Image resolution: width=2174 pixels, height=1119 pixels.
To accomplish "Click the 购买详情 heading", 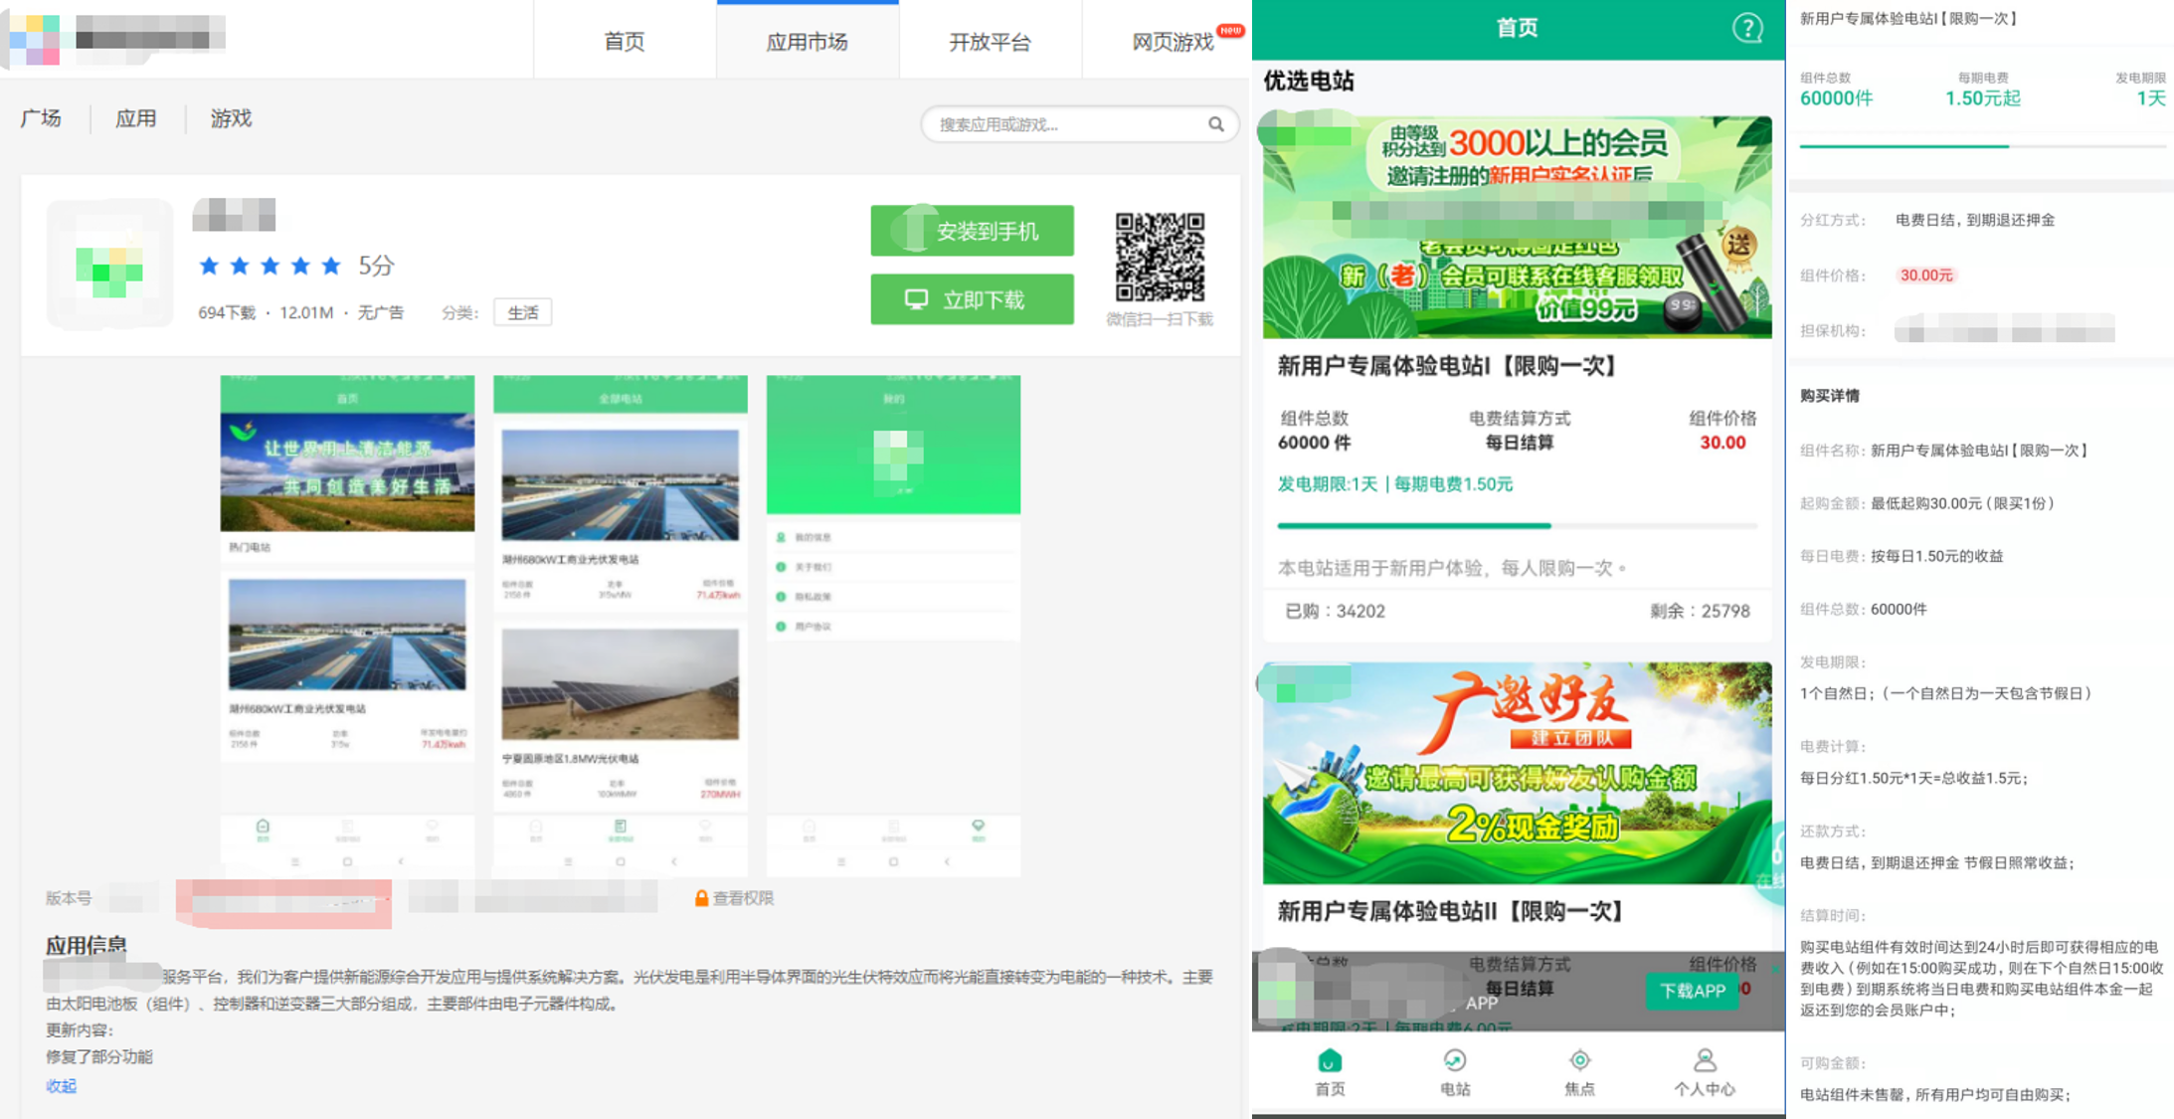I will [x=1829, y=396].
